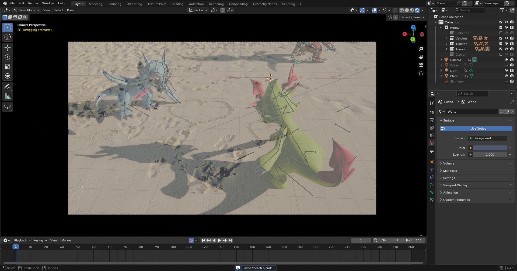Enable the Glacion collection checkbox
Image resolution: width=517 pixels, height=271 pixels.
click(501, 55)
